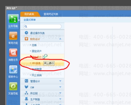Viewport: 131px width, 105px height.
Task: Switch to the 查询凭证列表 tab
Action: click(51, 14)
